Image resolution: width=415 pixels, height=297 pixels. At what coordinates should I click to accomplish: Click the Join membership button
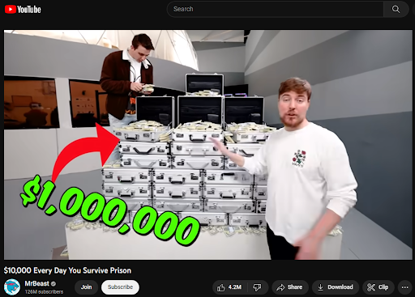point(86,287)
